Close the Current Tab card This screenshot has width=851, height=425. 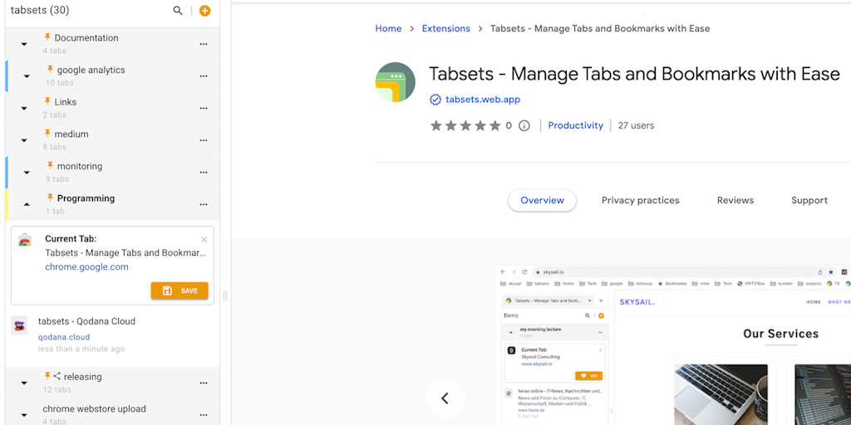pyautogui.click(x=204, y=240)
